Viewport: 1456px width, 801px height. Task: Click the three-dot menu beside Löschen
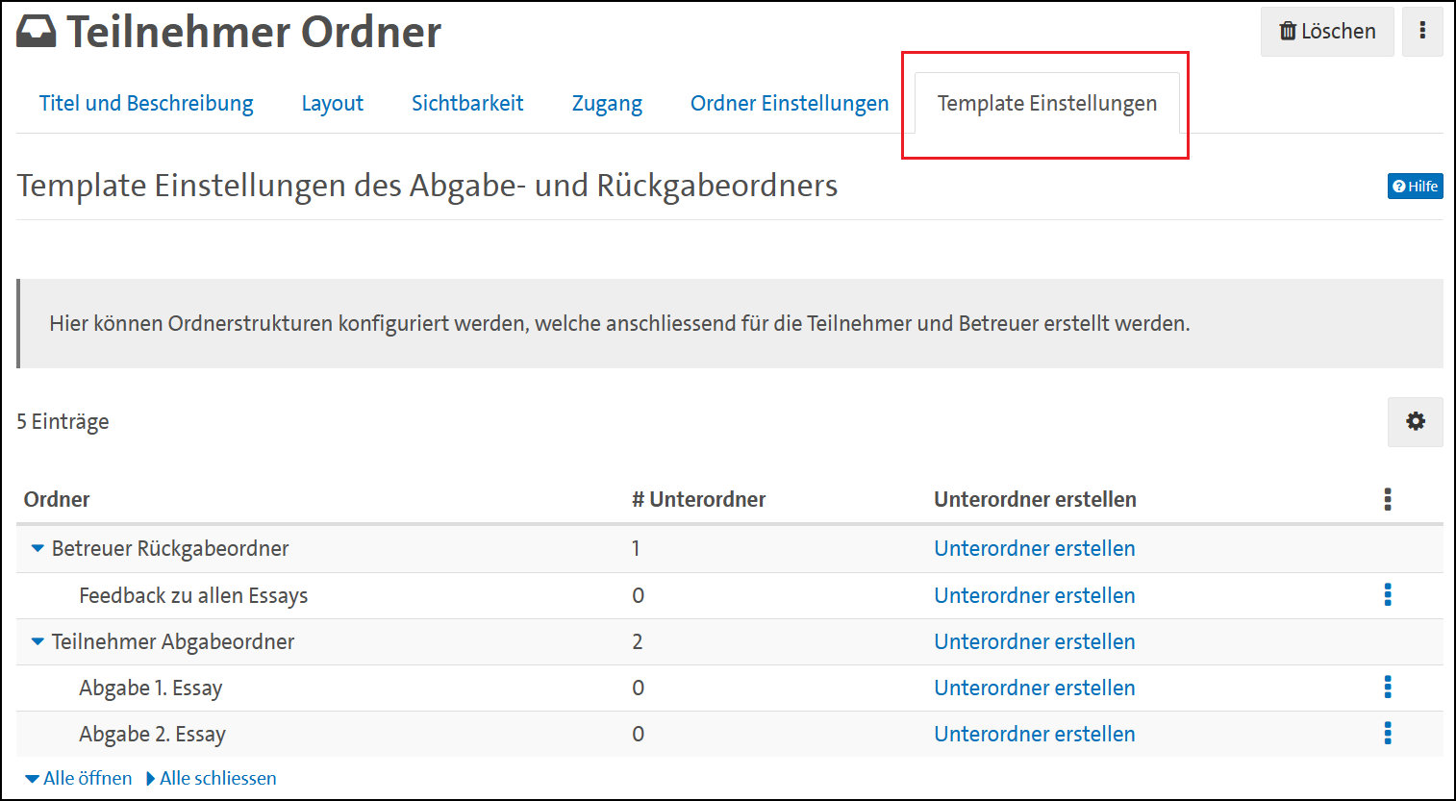(x=1421, y=31)
